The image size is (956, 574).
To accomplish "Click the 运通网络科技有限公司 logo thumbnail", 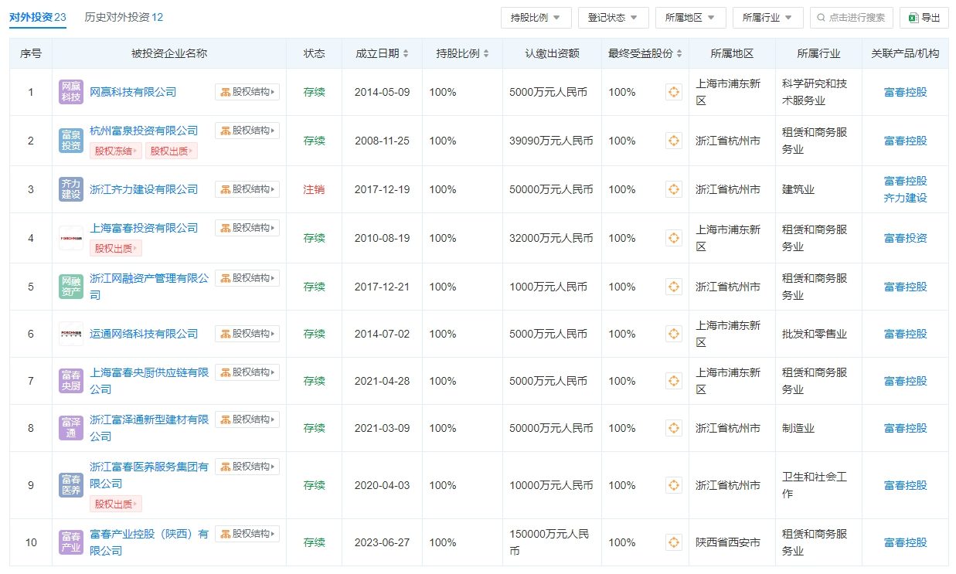I will [71, 334].
